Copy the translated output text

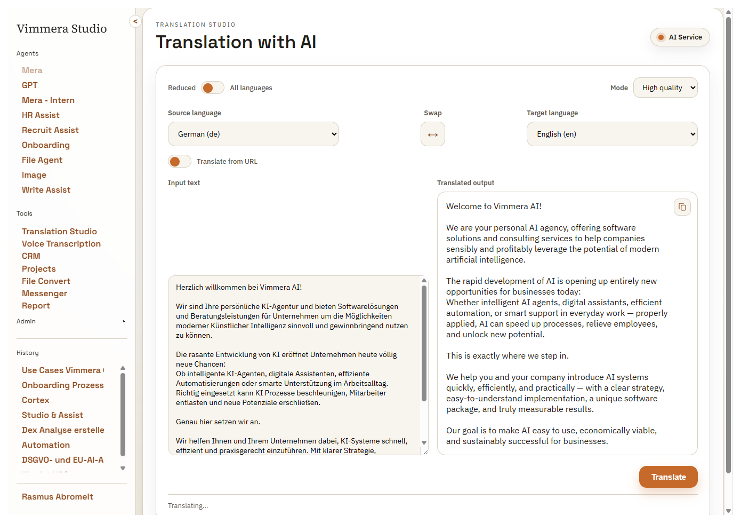coord(682,207)
